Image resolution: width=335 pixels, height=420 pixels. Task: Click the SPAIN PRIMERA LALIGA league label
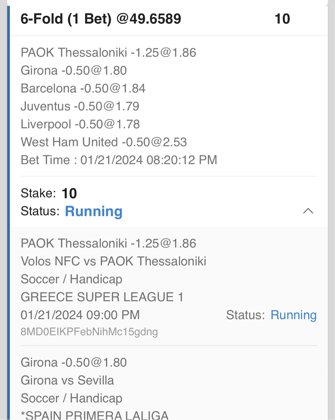[x=95, y=415]
